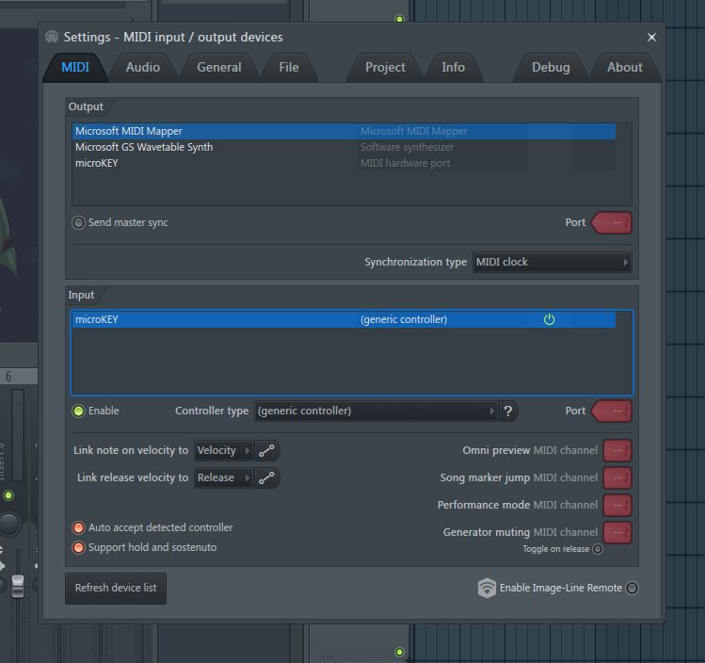Set the Output Port number box
Screen dimensions: 705x663
[x=612, y=222]
